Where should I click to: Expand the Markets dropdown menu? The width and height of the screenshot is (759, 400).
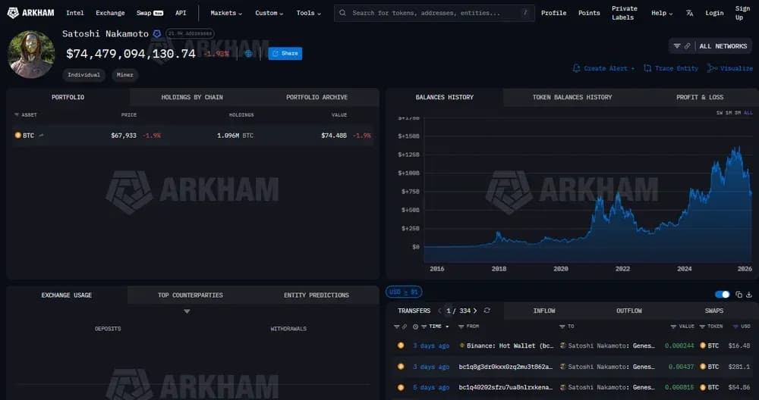tap(226, 13)
